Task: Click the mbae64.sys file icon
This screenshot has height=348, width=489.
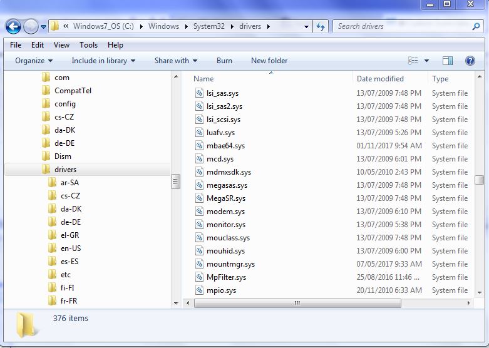Action: [199, 145]
